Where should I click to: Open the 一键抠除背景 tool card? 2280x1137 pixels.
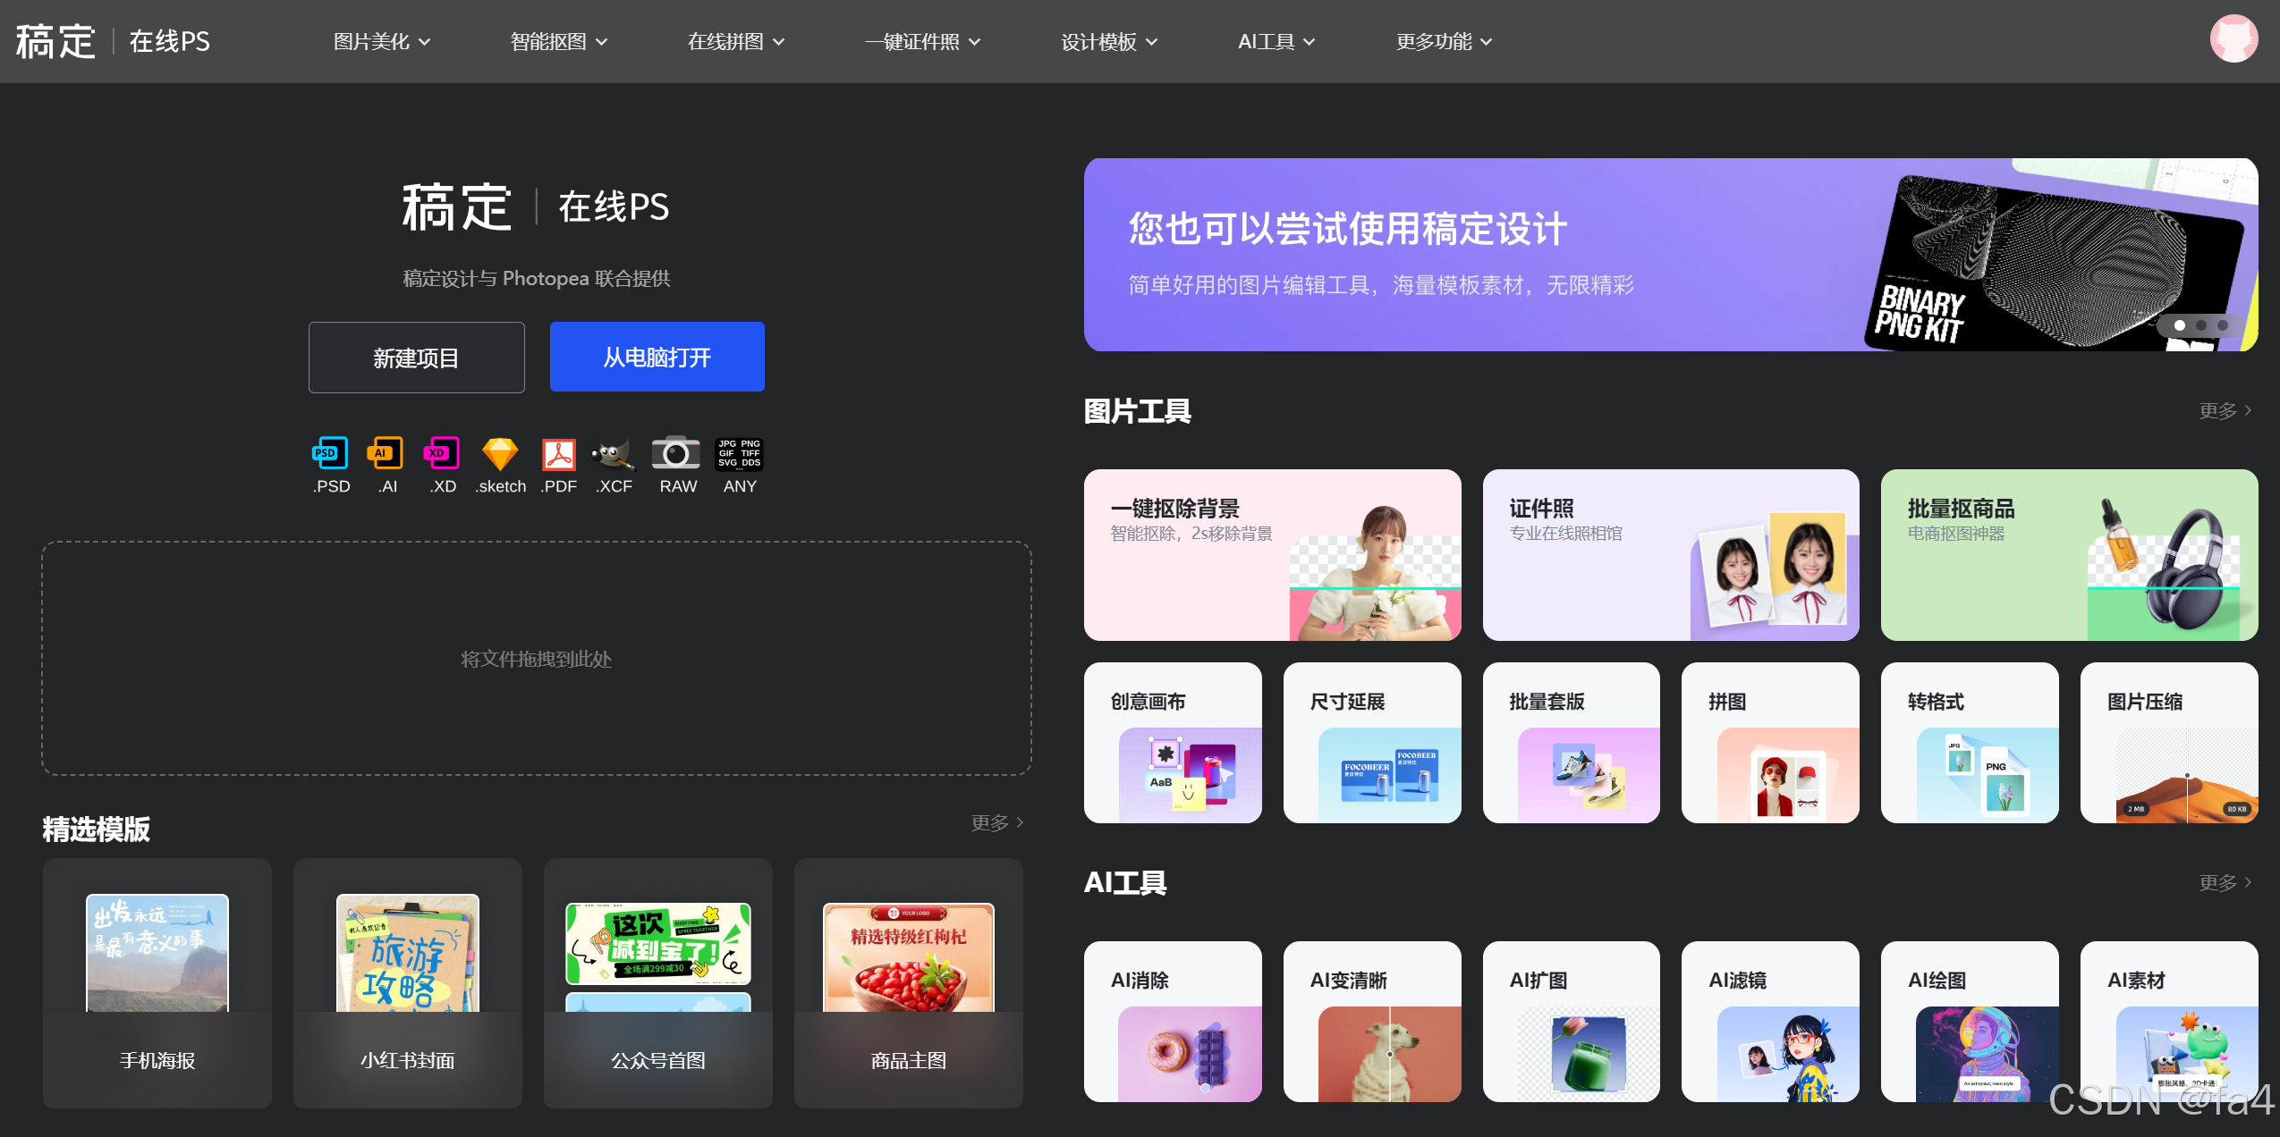[x=1272, y=554]
